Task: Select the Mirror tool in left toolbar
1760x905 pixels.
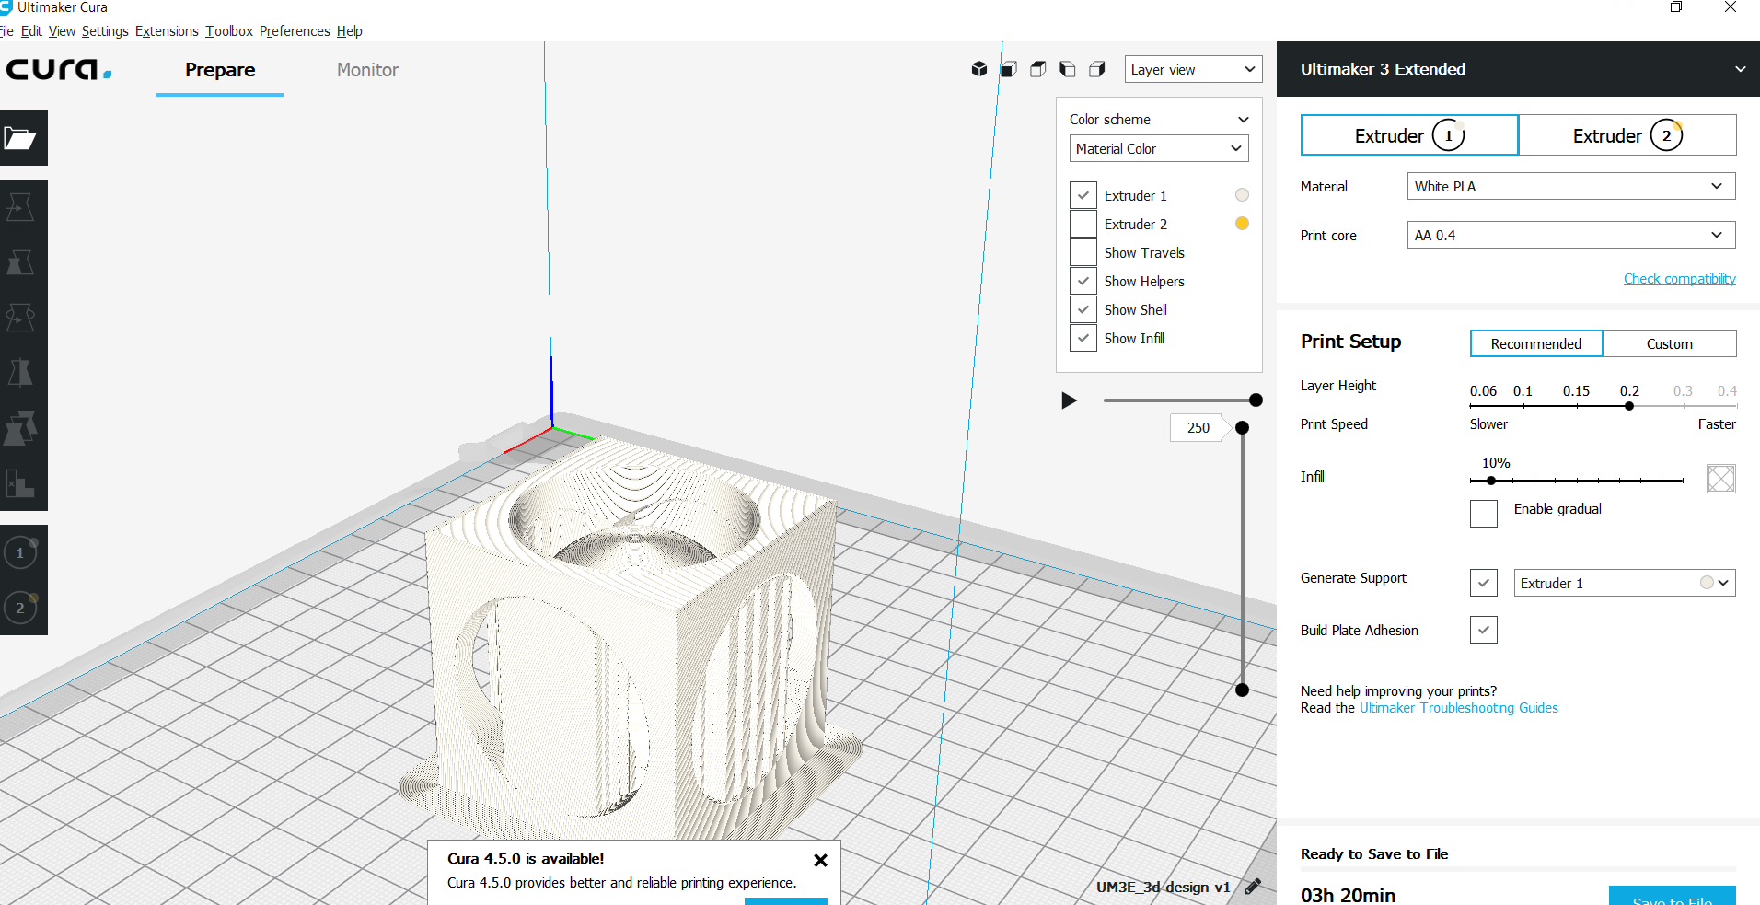Action: (x=20, y=373)
